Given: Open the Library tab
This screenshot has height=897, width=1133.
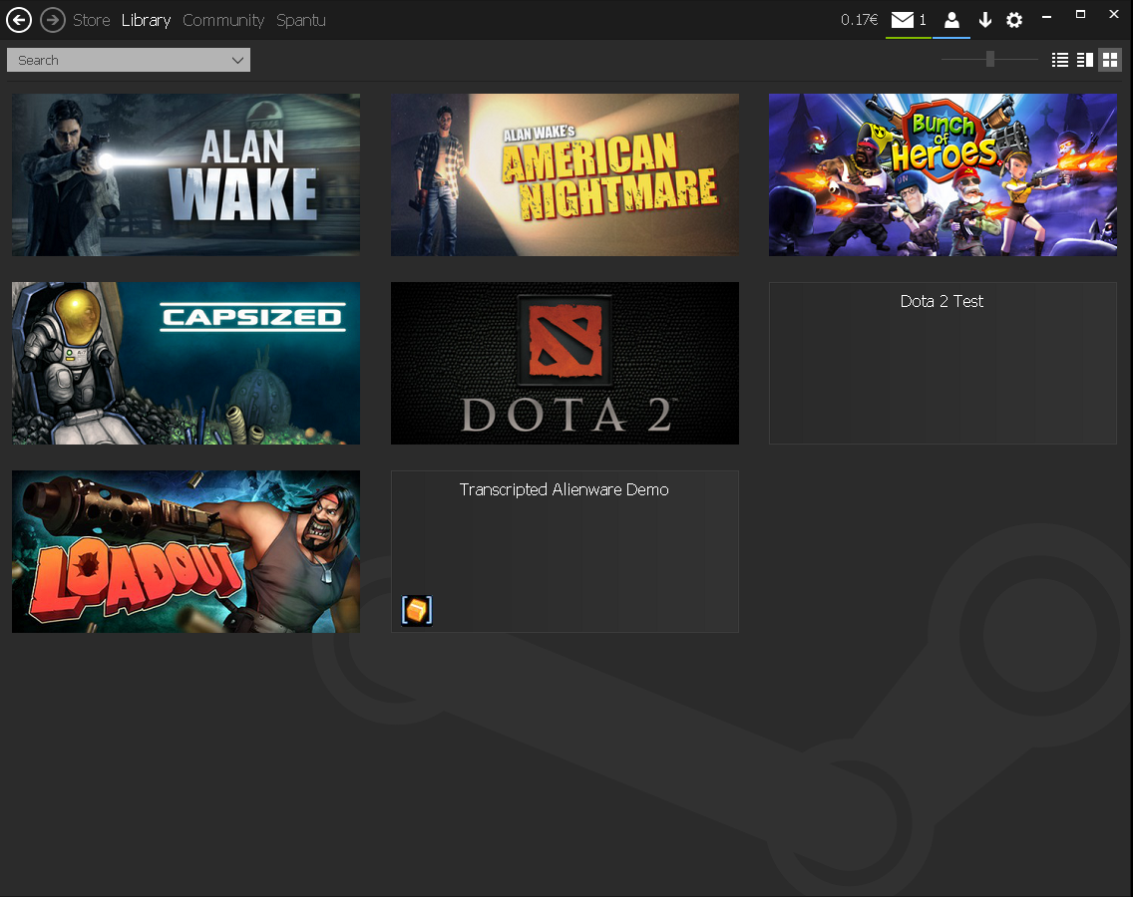Looking at the screenshot, I should coord(146,20).
